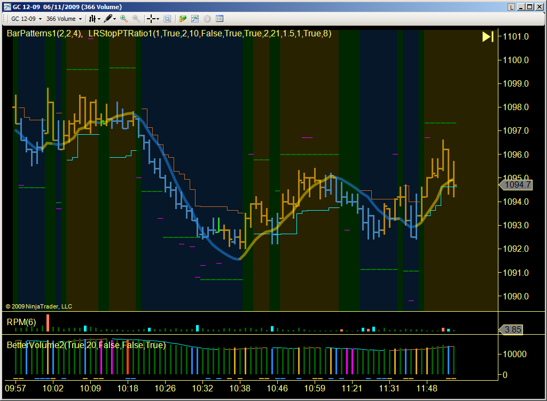Open the data box icon
The width and height of the screenshot is (547, 401).
pos(167,19)
